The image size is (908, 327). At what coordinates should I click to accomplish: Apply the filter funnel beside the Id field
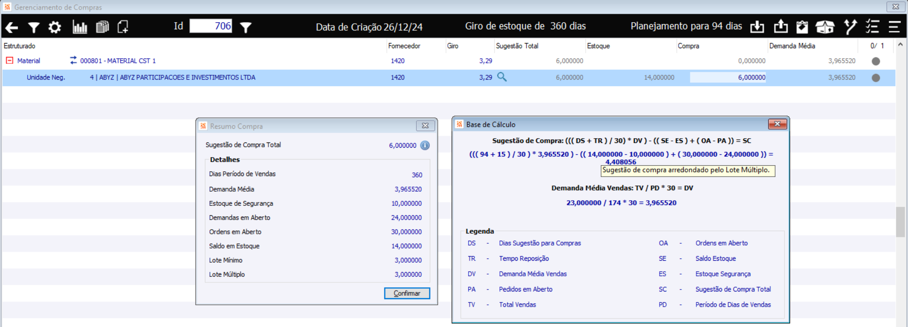(246, 27)
